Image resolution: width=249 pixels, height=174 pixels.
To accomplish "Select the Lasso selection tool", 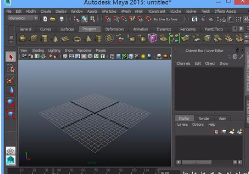I will coord(11,68).
